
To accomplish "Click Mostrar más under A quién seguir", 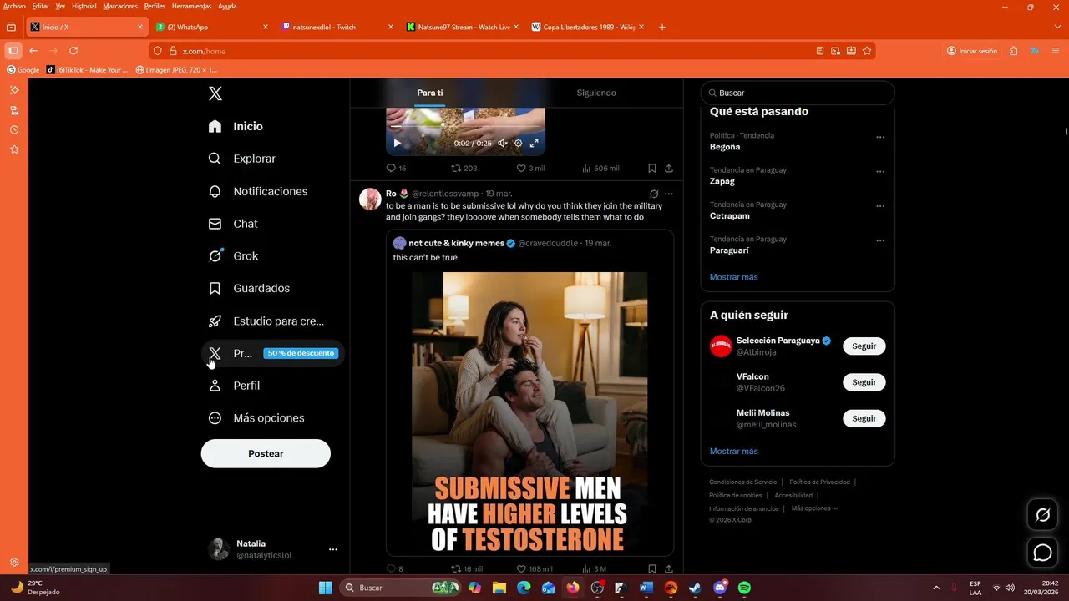I will [x=734, y=451].
